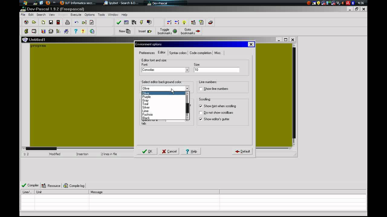Select Teal from the color list

tap(145, 104)
